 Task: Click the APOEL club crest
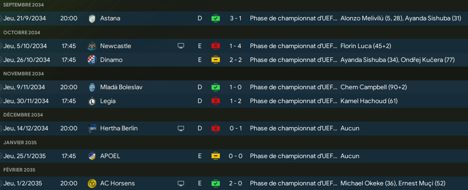pyautogui.click(x=91, y=156)
